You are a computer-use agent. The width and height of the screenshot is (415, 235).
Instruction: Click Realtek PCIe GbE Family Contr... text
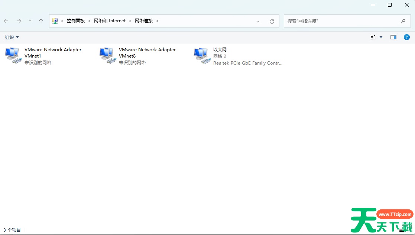coord(248,63)
